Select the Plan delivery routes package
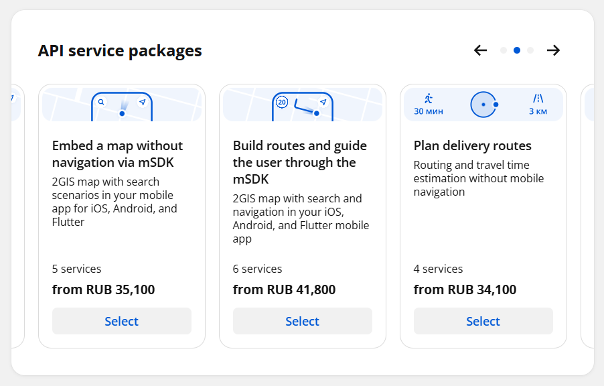The height and width of the screenshot is (386, 604). coord(483,321)
